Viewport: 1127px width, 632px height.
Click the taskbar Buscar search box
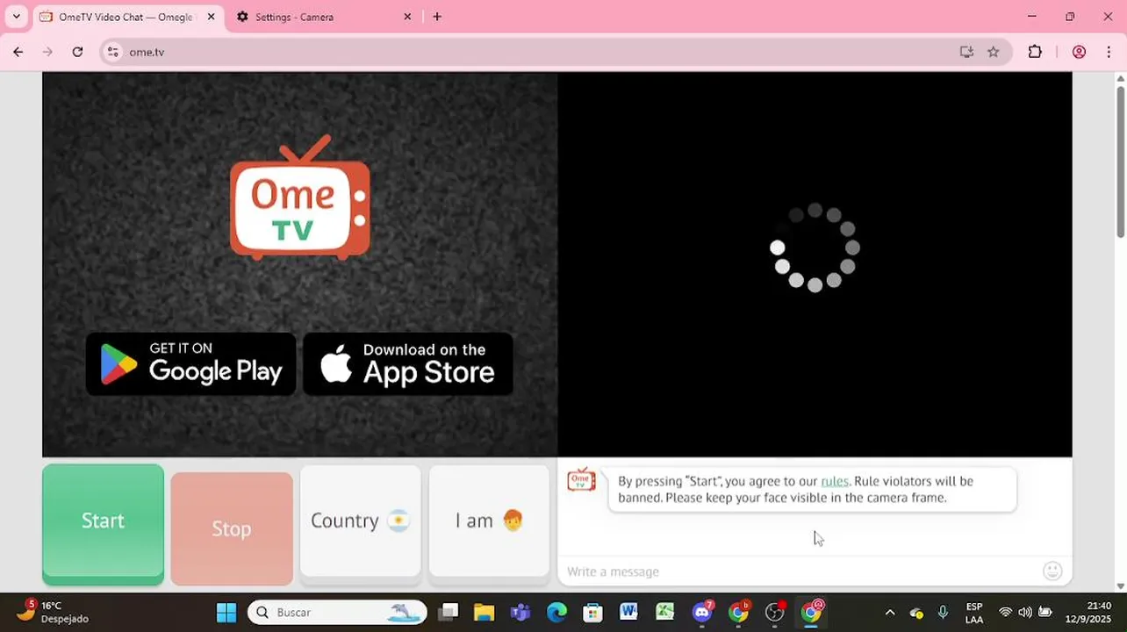point(337,612)
